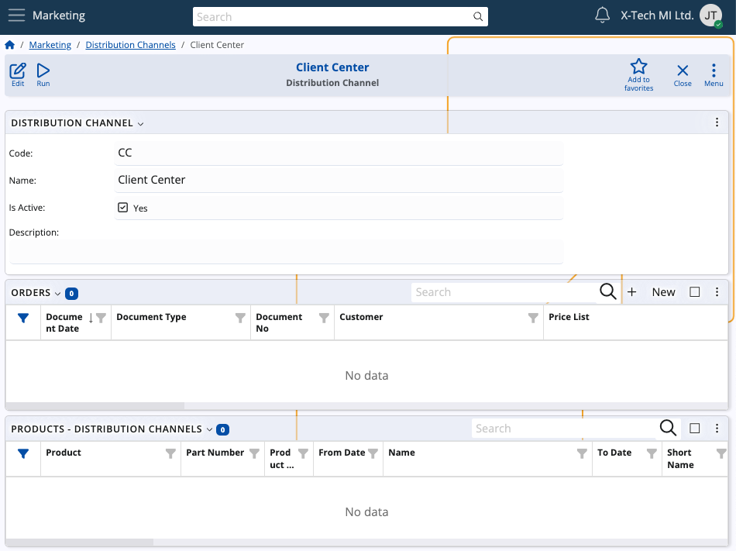Add Client Center to favorites

click(638, 74)
